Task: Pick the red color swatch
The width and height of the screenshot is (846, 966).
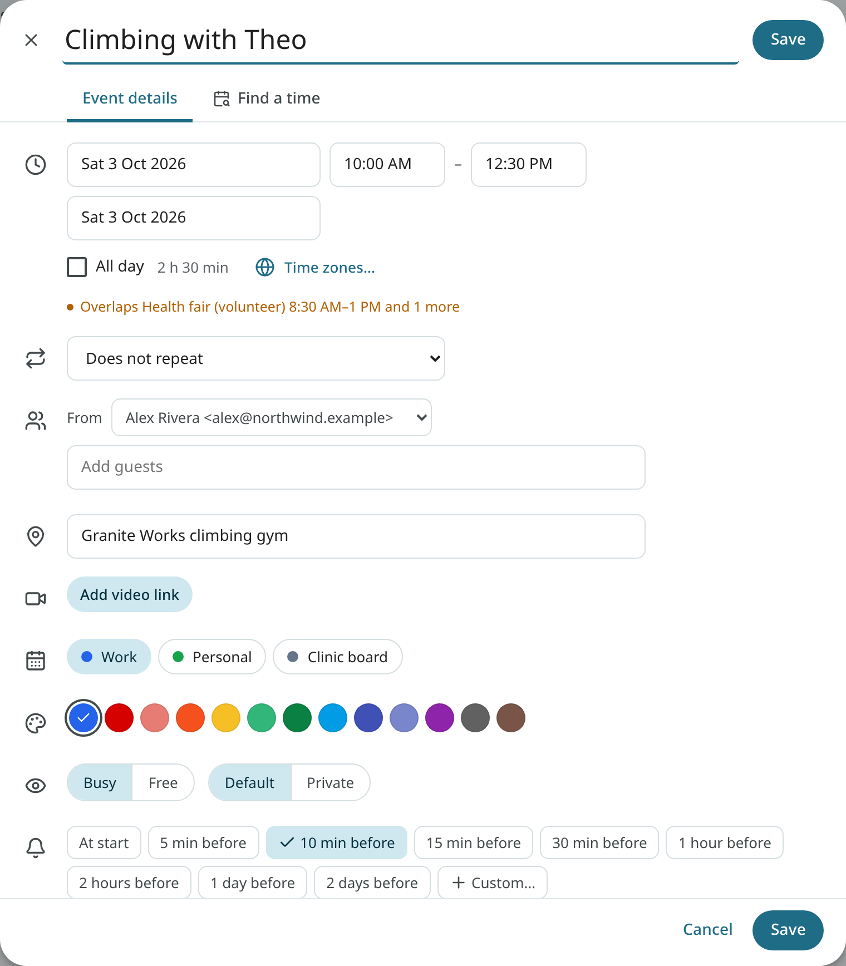Action: point(119,718)
